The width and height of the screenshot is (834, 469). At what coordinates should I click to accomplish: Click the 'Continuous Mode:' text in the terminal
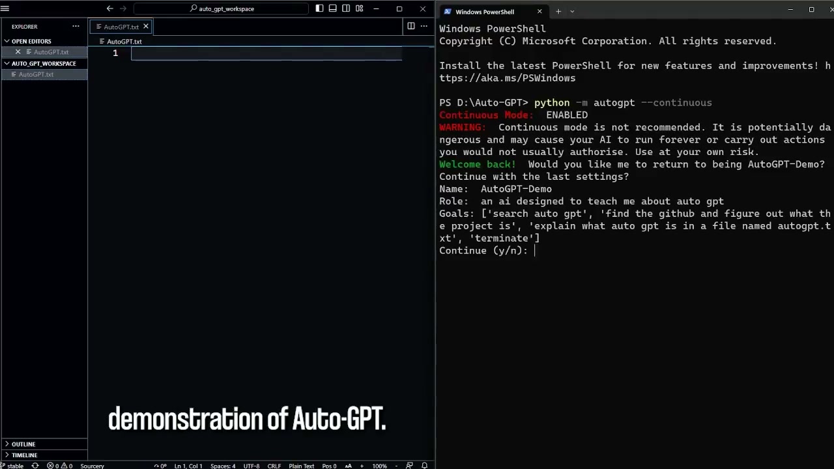pyautogui.click(x=486, y=115)
